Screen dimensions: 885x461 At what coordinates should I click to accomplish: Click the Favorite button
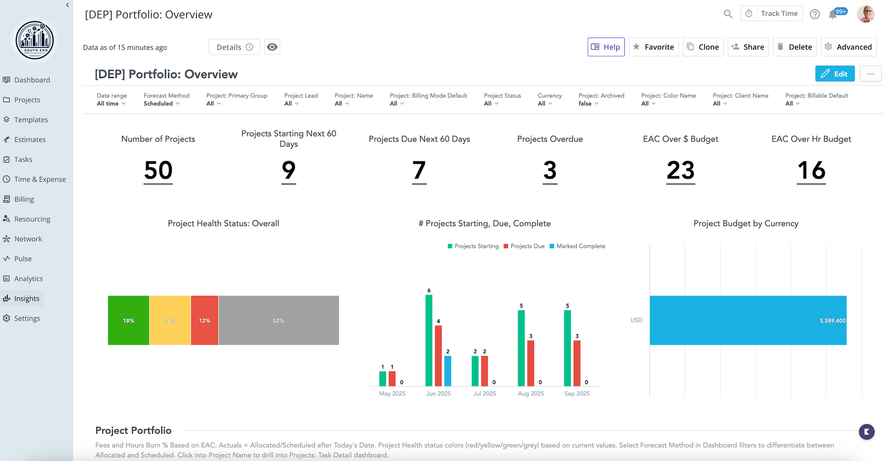click(x=654, y=47)
